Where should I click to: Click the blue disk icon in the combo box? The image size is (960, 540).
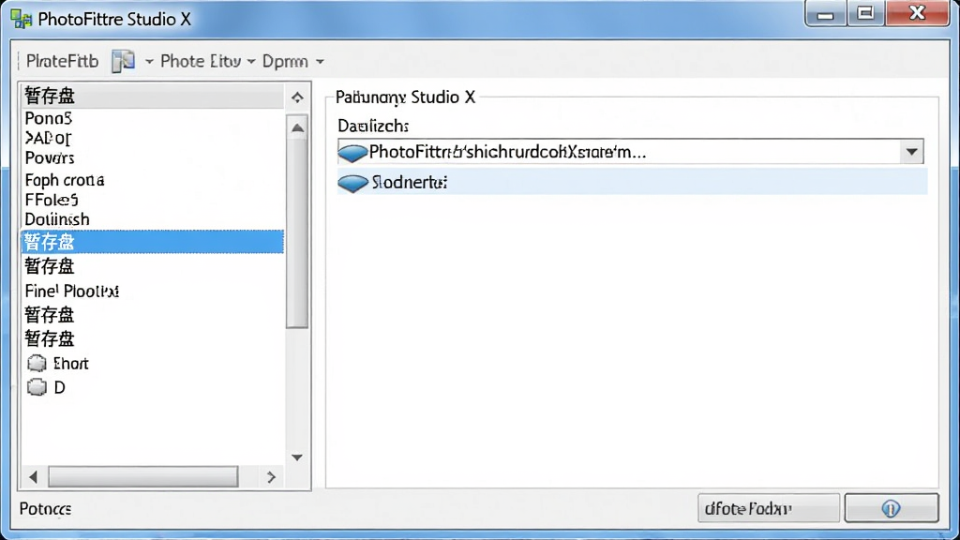(x=352, y=153)
